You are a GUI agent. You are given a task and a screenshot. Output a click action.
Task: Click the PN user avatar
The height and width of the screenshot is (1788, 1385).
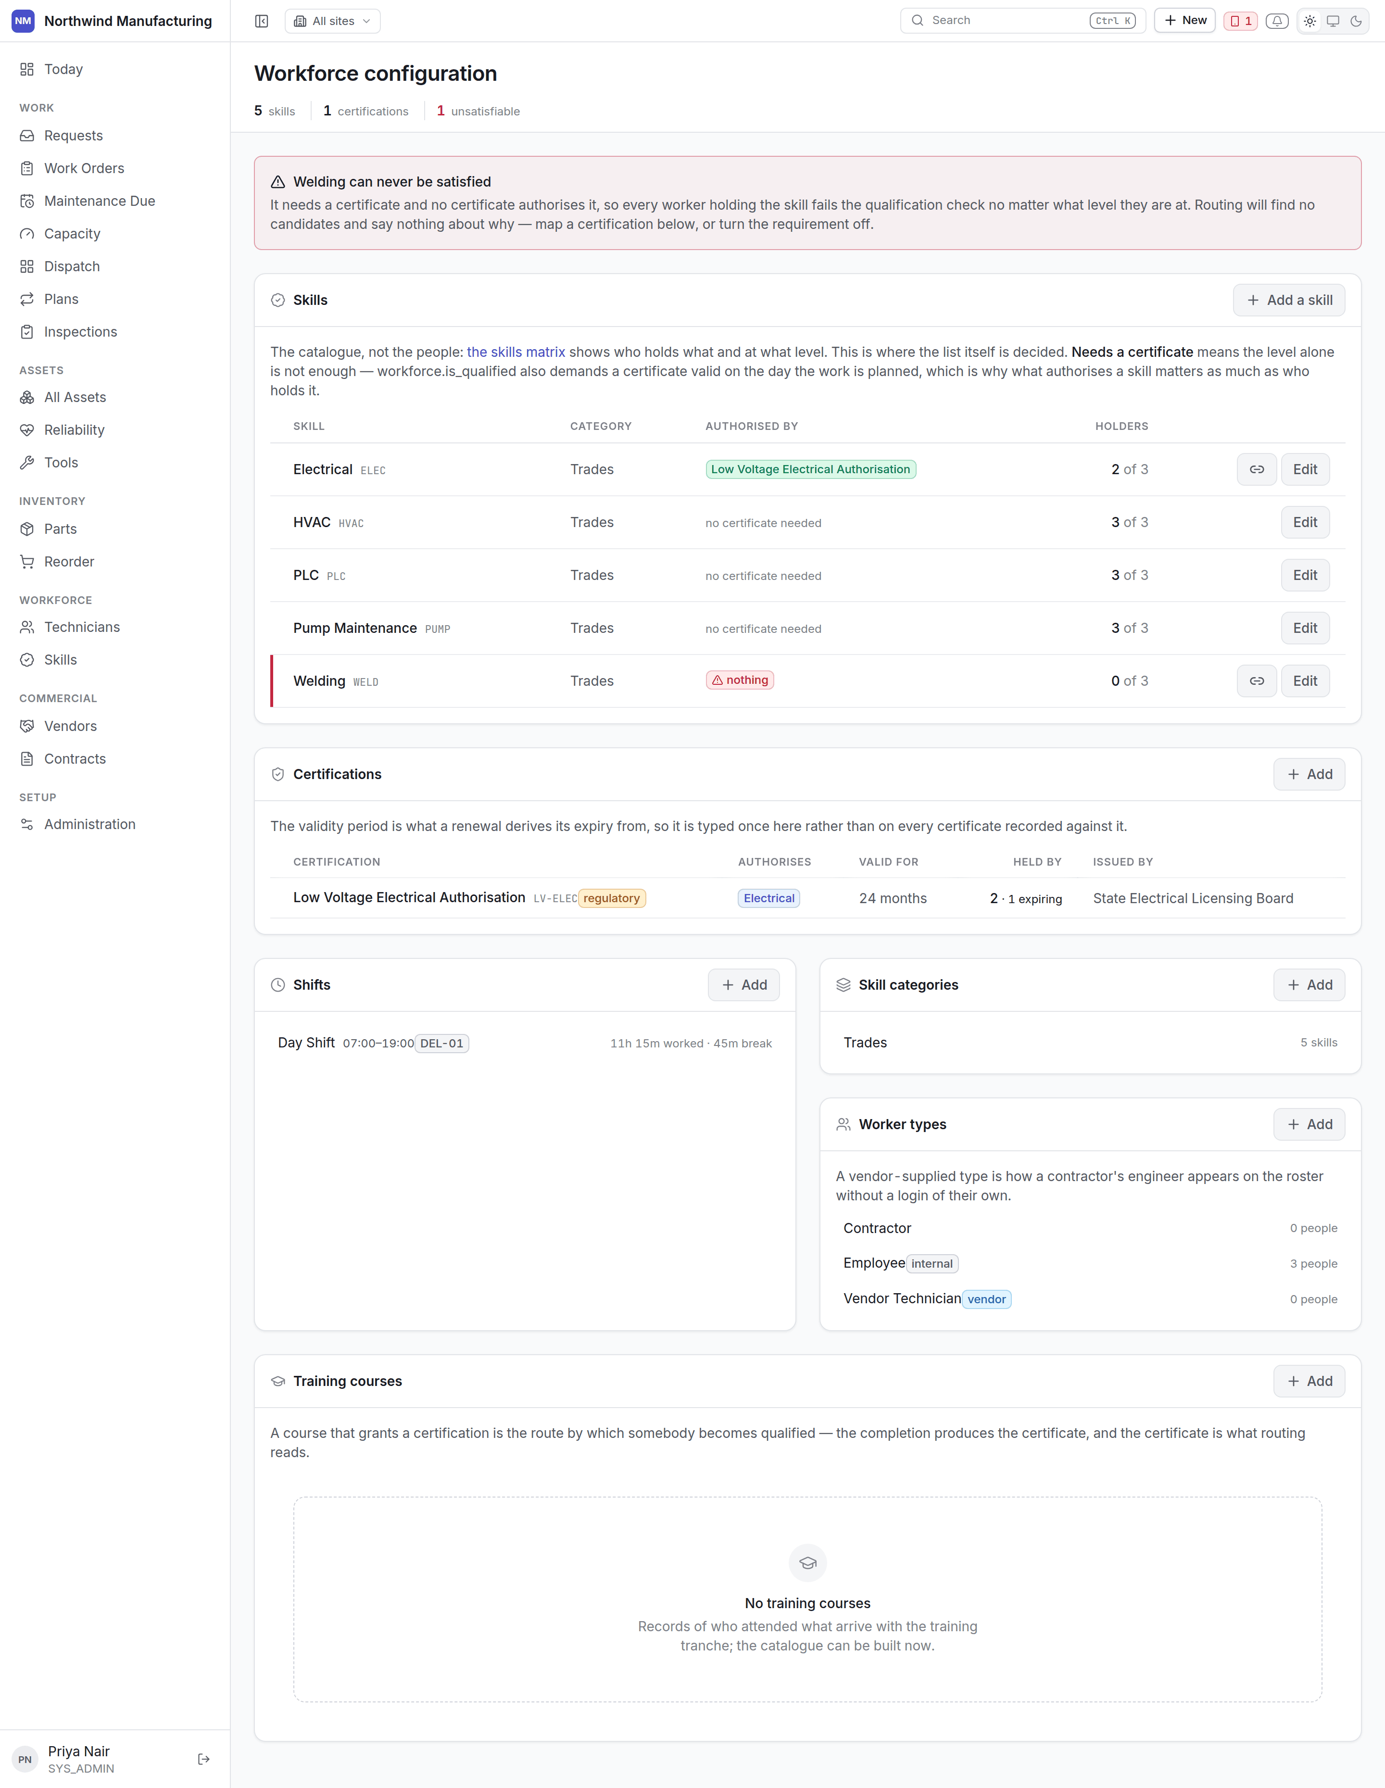(x=25, y=1759)
